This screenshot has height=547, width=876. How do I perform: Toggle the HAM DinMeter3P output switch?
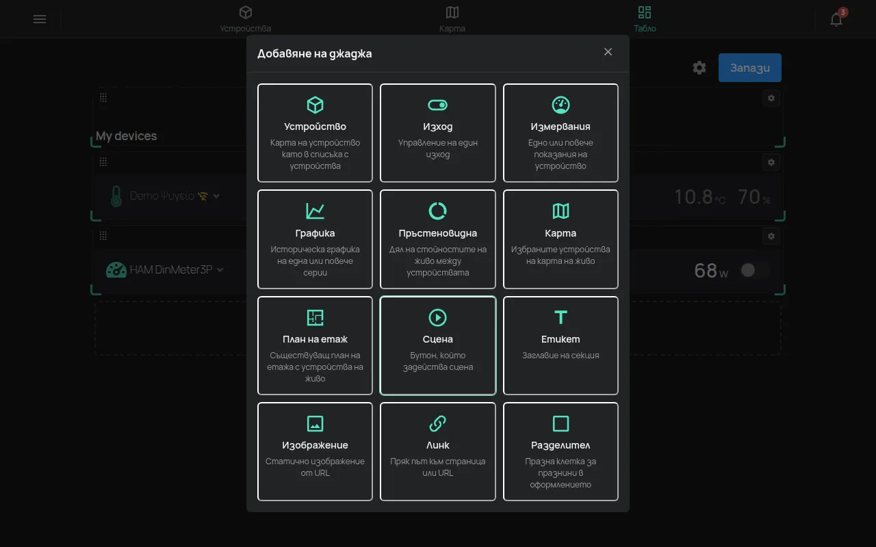click(755, 270)
